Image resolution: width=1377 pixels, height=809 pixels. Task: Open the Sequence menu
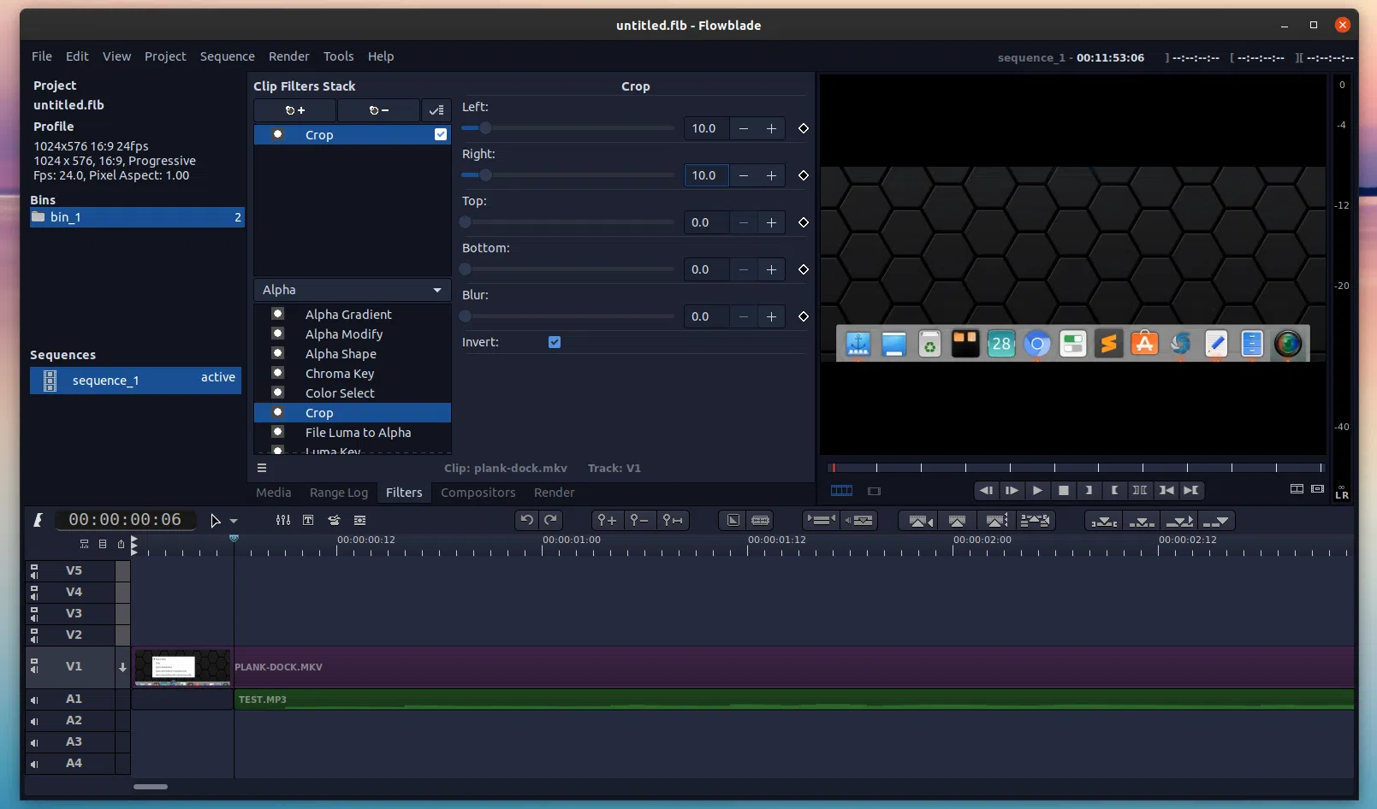pos(228,56)
